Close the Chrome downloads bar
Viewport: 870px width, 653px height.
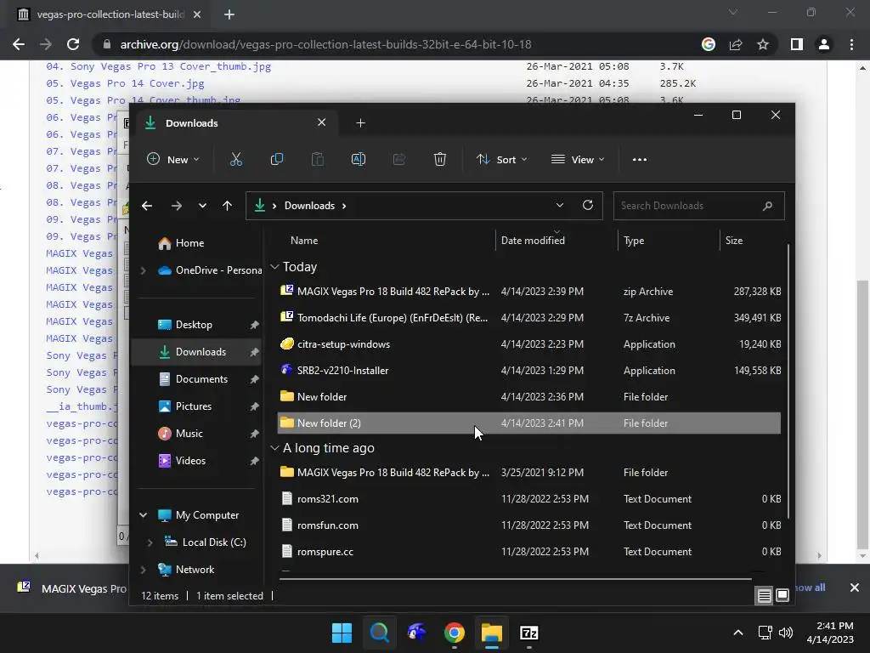click(x=855, y=588)
